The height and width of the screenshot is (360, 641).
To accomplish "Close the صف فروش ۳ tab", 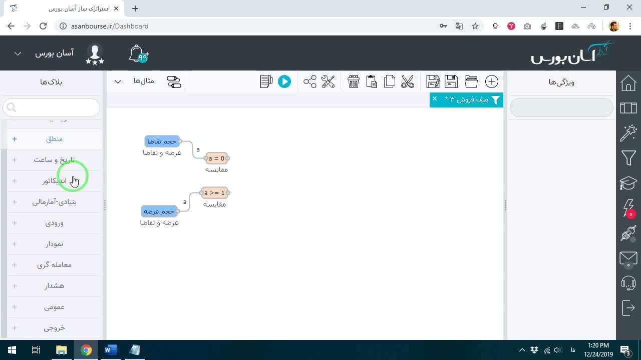I will [x=435, y=98].
